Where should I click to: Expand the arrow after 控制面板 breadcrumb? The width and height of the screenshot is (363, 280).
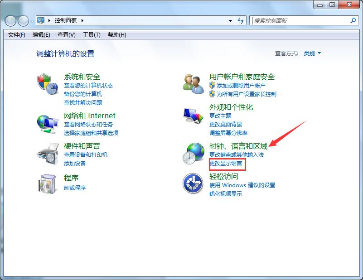(x=82, y=20)
